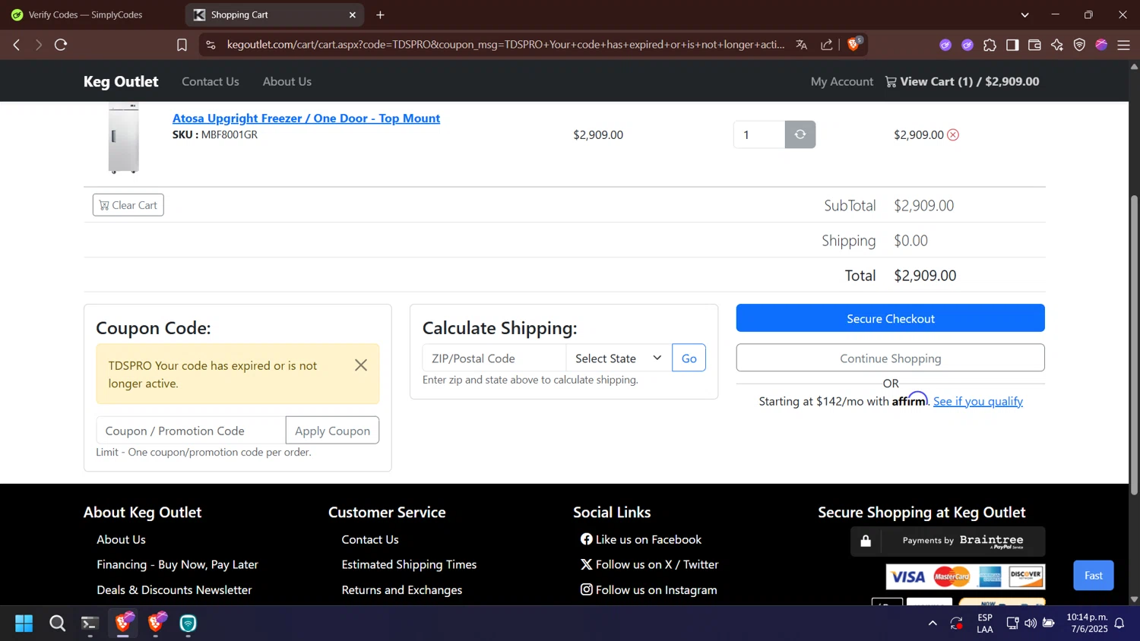Open View Cart in header
The width and height of the screenshot is (1140, 641).
coord(962,81)
